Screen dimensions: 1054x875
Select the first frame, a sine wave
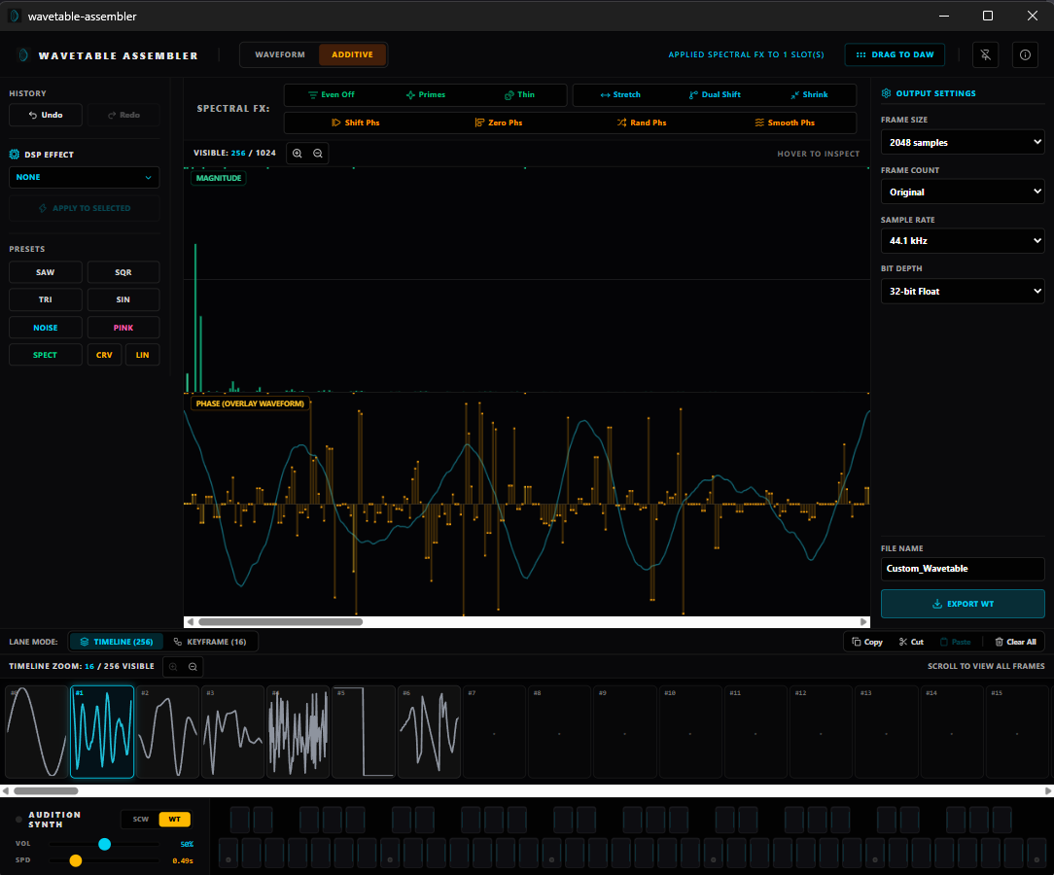(x=36, y=732)
